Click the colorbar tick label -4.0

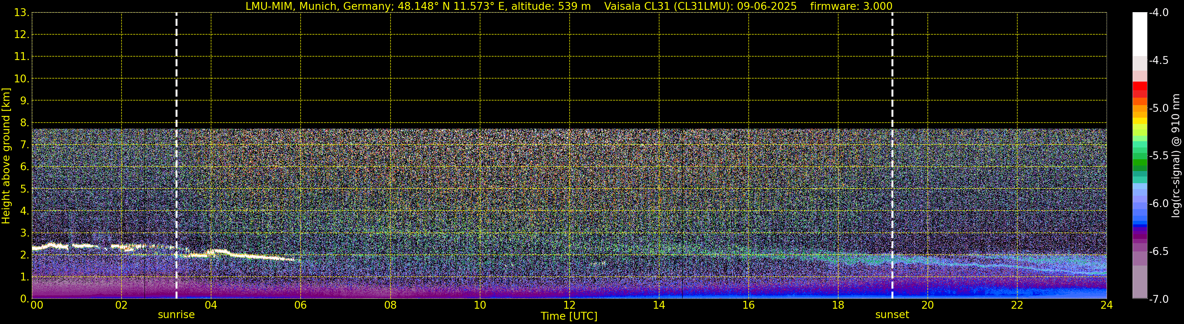tap(1159, 13)
